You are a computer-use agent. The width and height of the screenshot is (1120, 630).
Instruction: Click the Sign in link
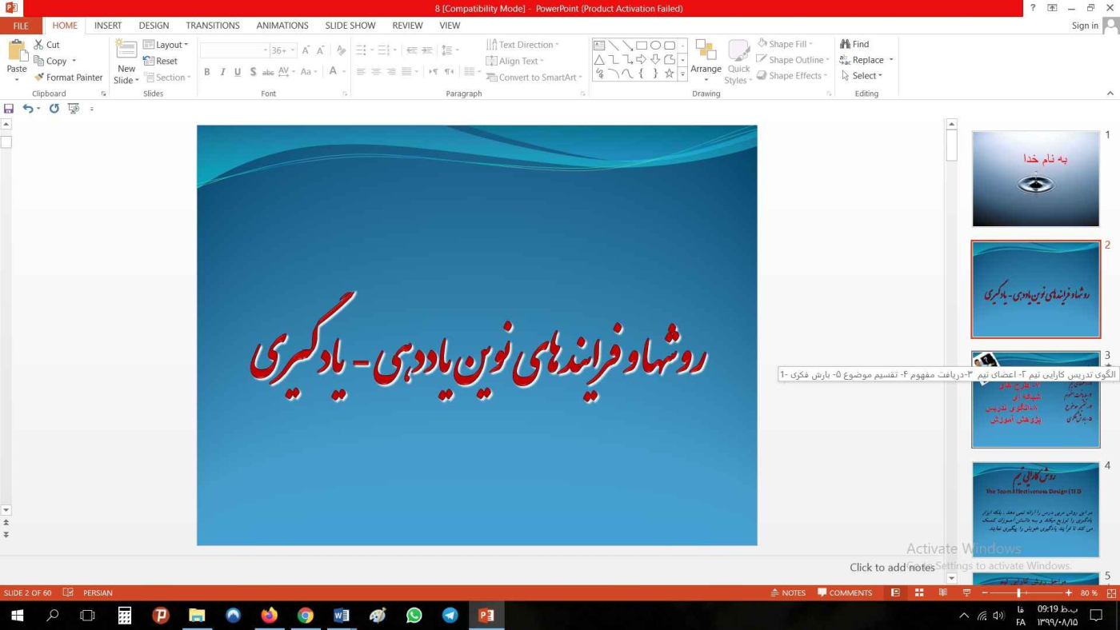pos(1085,26)
